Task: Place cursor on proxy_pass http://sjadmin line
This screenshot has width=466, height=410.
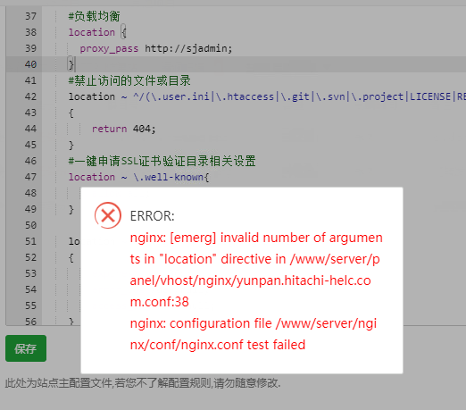Action: point(155,48)
